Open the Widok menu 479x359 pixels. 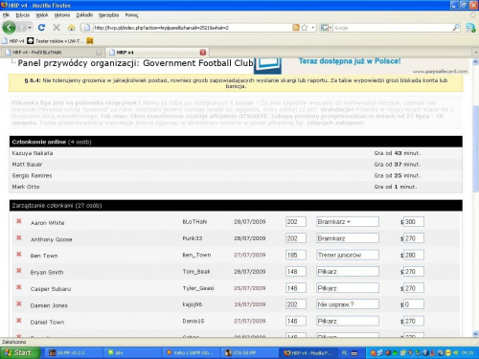[x=41, y=15]
